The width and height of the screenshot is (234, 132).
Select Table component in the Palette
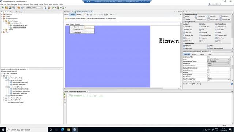pyautogui.click(x=218, y=41)
